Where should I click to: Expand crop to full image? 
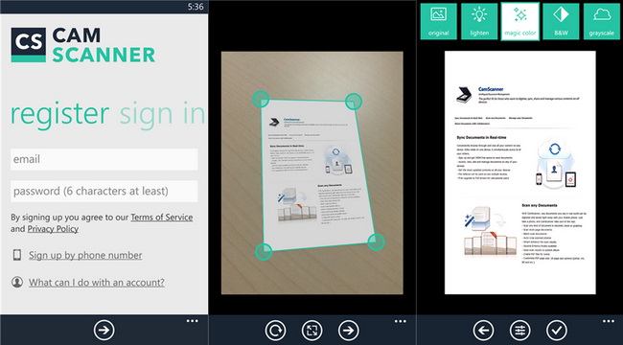pos(311,331)
